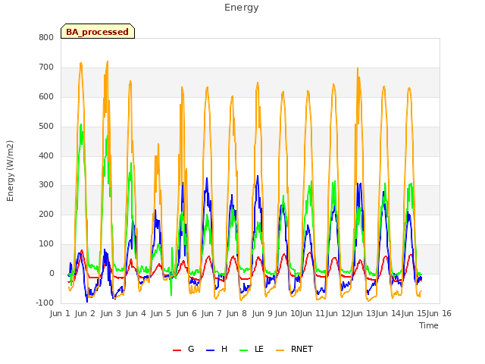
Task: Click the Energy chart title
Action: pos(242,8)
